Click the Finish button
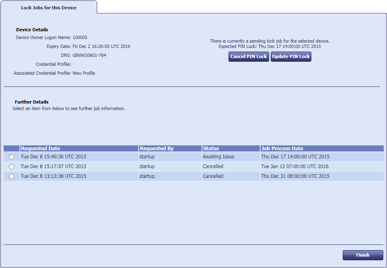The width and height of the screenshot is (387, 268). [x=363, y=255]
